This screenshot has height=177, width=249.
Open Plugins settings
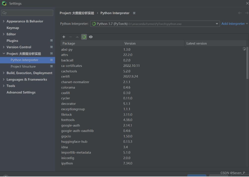(x=12, y=41)
